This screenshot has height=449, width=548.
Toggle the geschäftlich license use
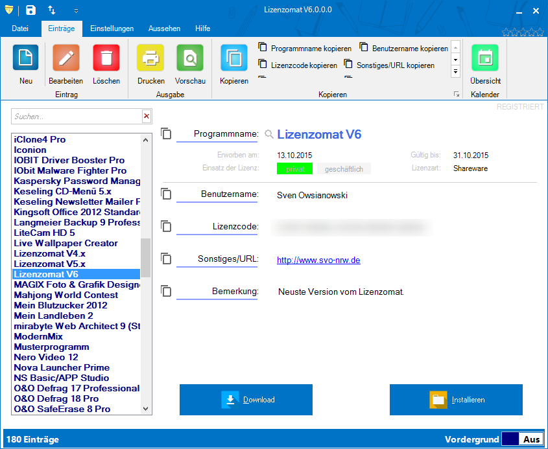pos(344,169)
